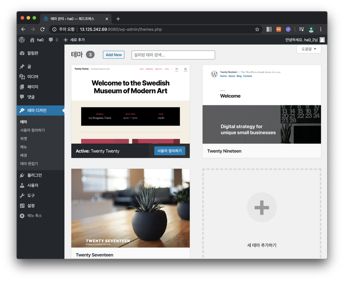Screen dimensions: 344x281
Task: Open Chrome profile avatar
Action: pyautogui.click(x=311, y=29)
